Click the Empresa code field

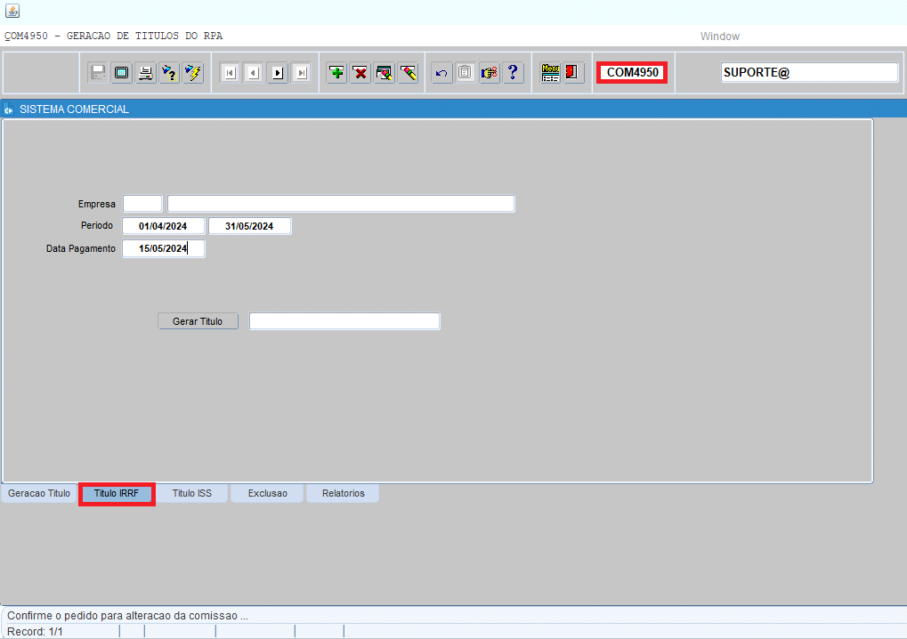click(x=143, y=204)
